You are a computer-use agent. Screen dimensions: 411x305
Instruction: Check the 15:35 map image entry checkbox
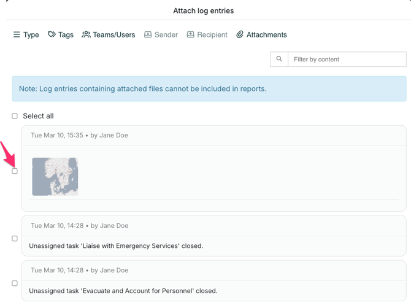(15, 171)
